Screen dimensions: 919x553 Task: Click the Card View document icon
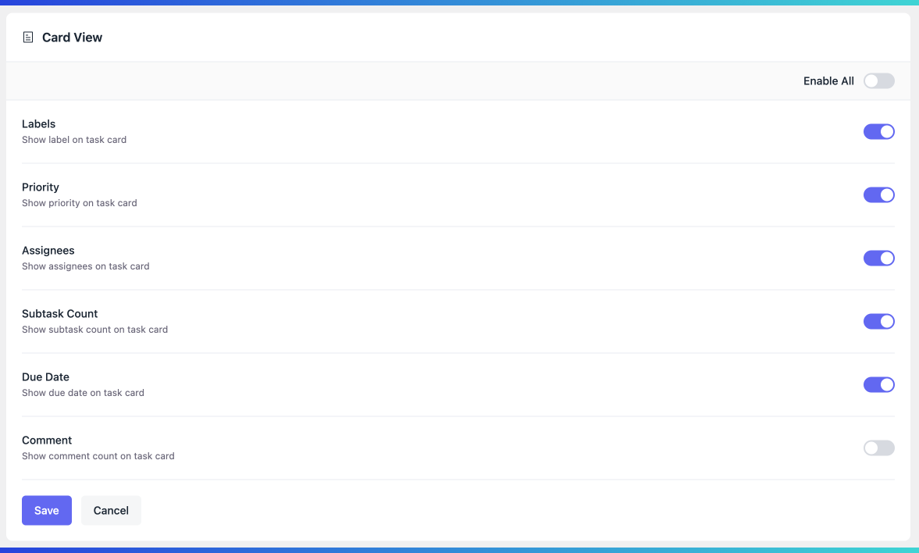pos(29,37)
